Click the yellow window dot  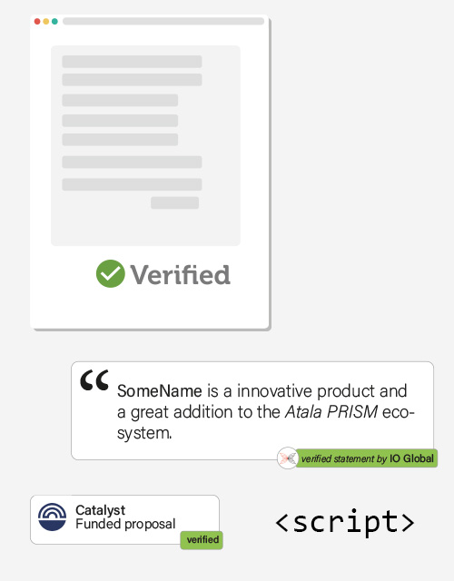pos(46,21)
